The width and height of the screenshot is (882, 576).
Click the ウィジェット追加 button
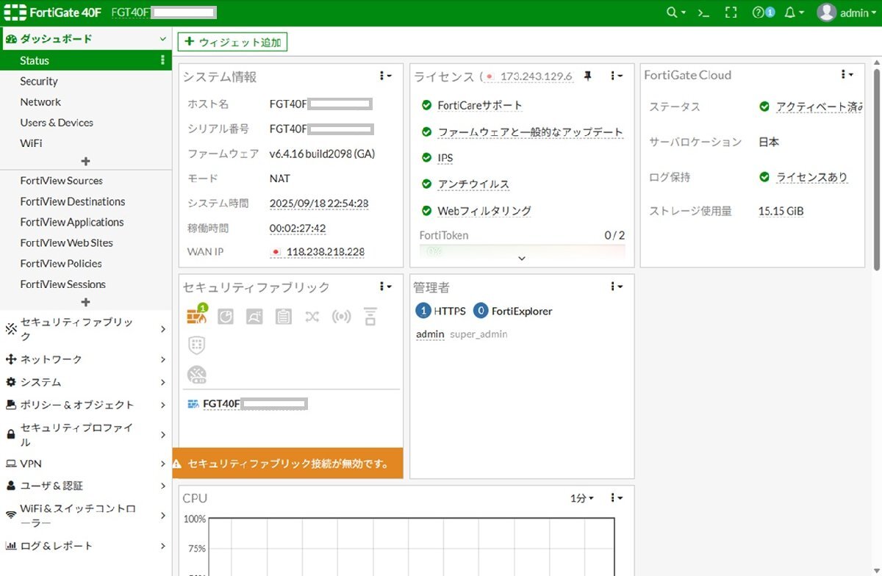point(232,42)
